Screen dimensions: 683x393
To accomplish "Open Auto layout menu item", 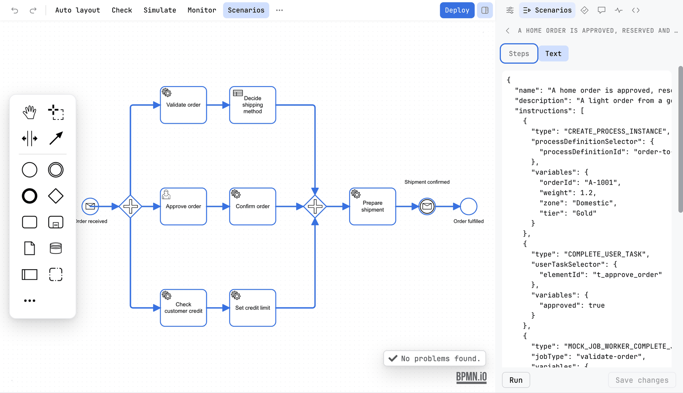I will coord(78,10).
